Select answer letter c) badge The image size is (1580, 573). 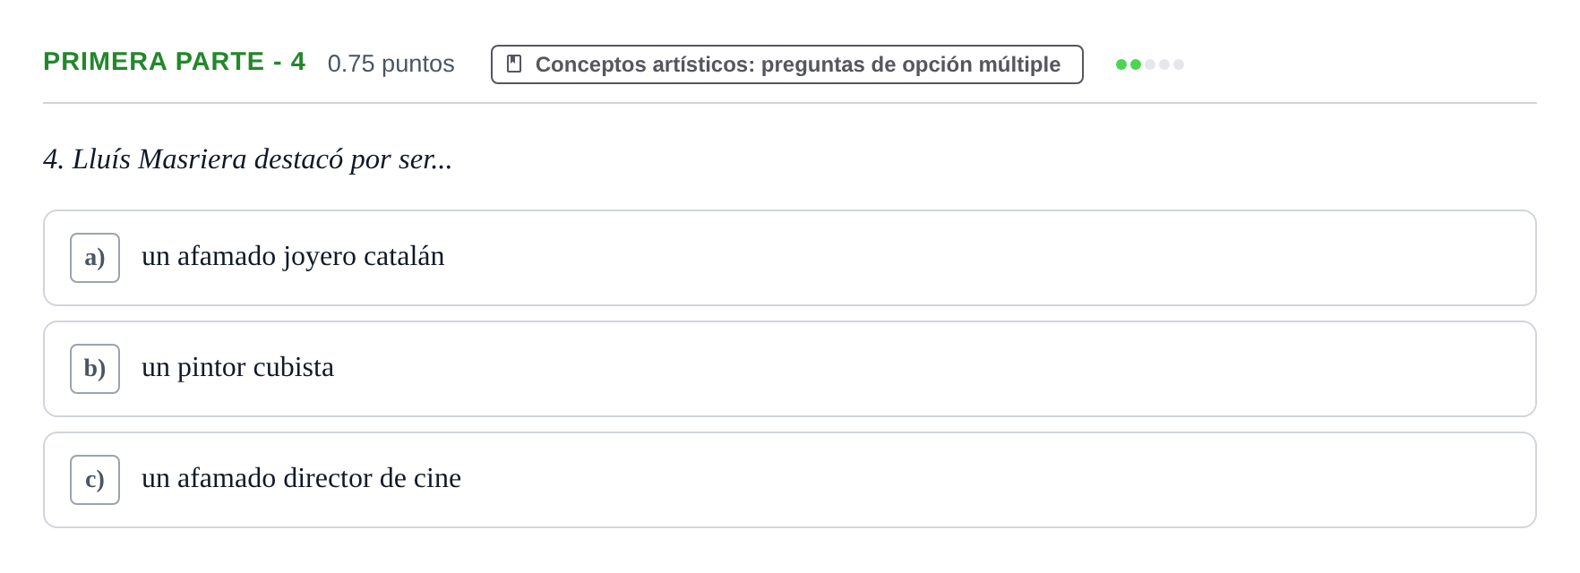click(95, 480)
